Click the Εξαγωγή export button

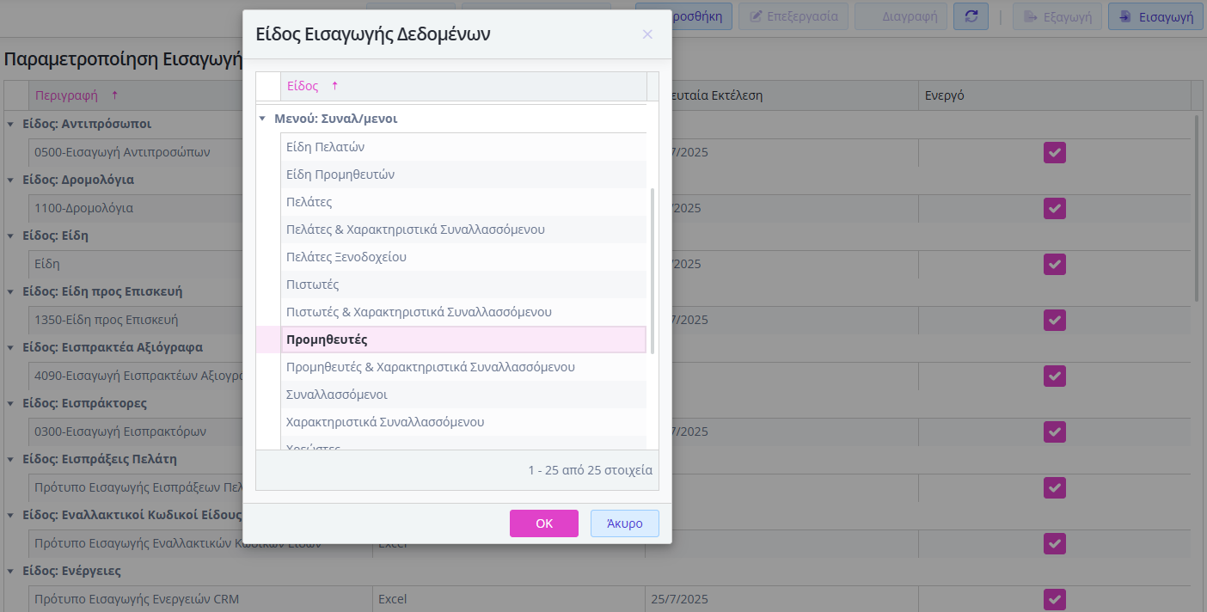tap(1057, 16)
